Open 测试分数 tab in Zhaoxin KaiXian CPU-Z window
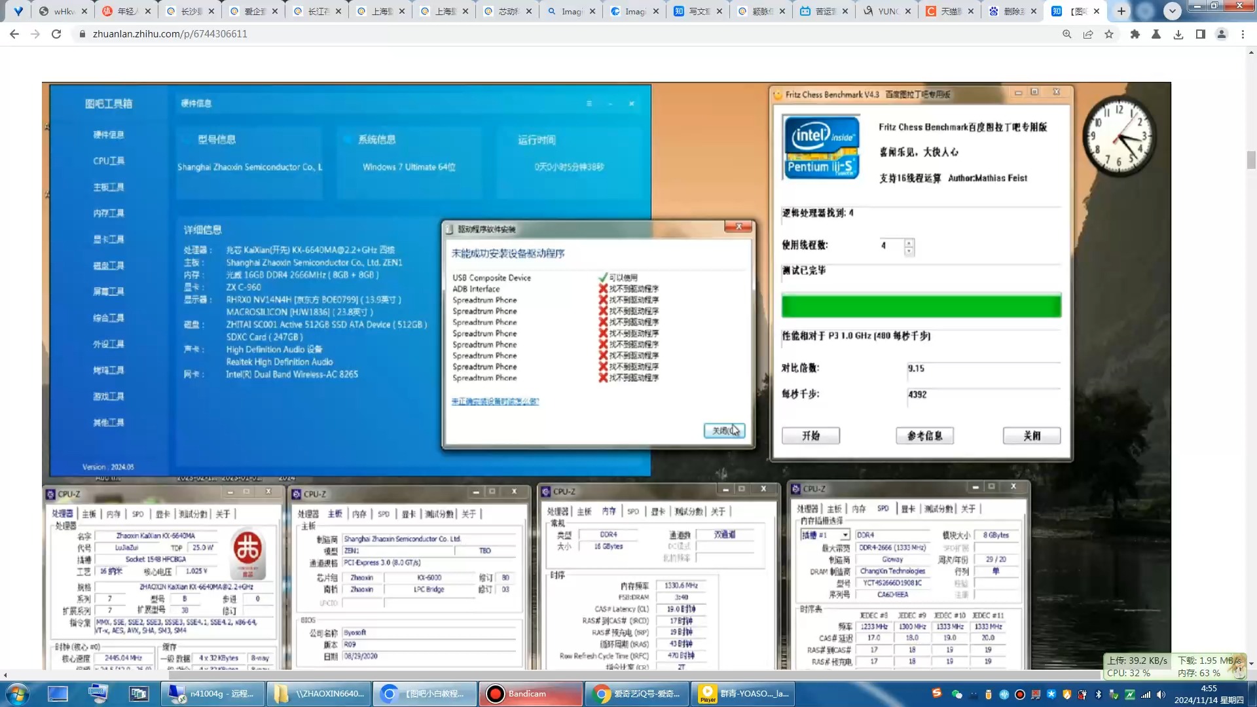Image resolution: width=1257 pixels, height=707 pixels. 193,515
